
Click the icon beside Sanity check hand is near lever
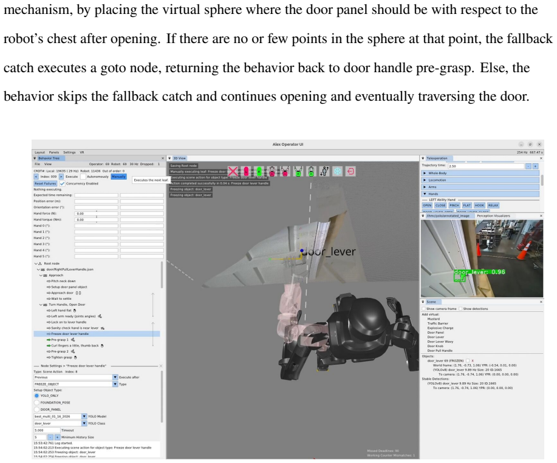pos(103,328)
